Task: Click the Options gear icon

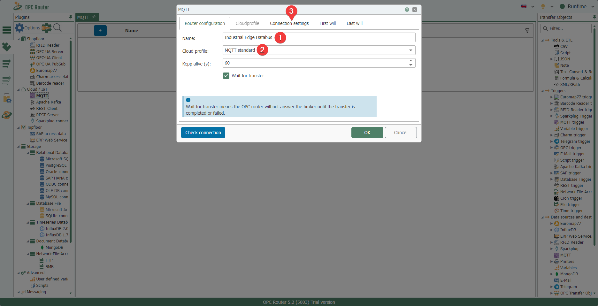Action: [19, 28]
